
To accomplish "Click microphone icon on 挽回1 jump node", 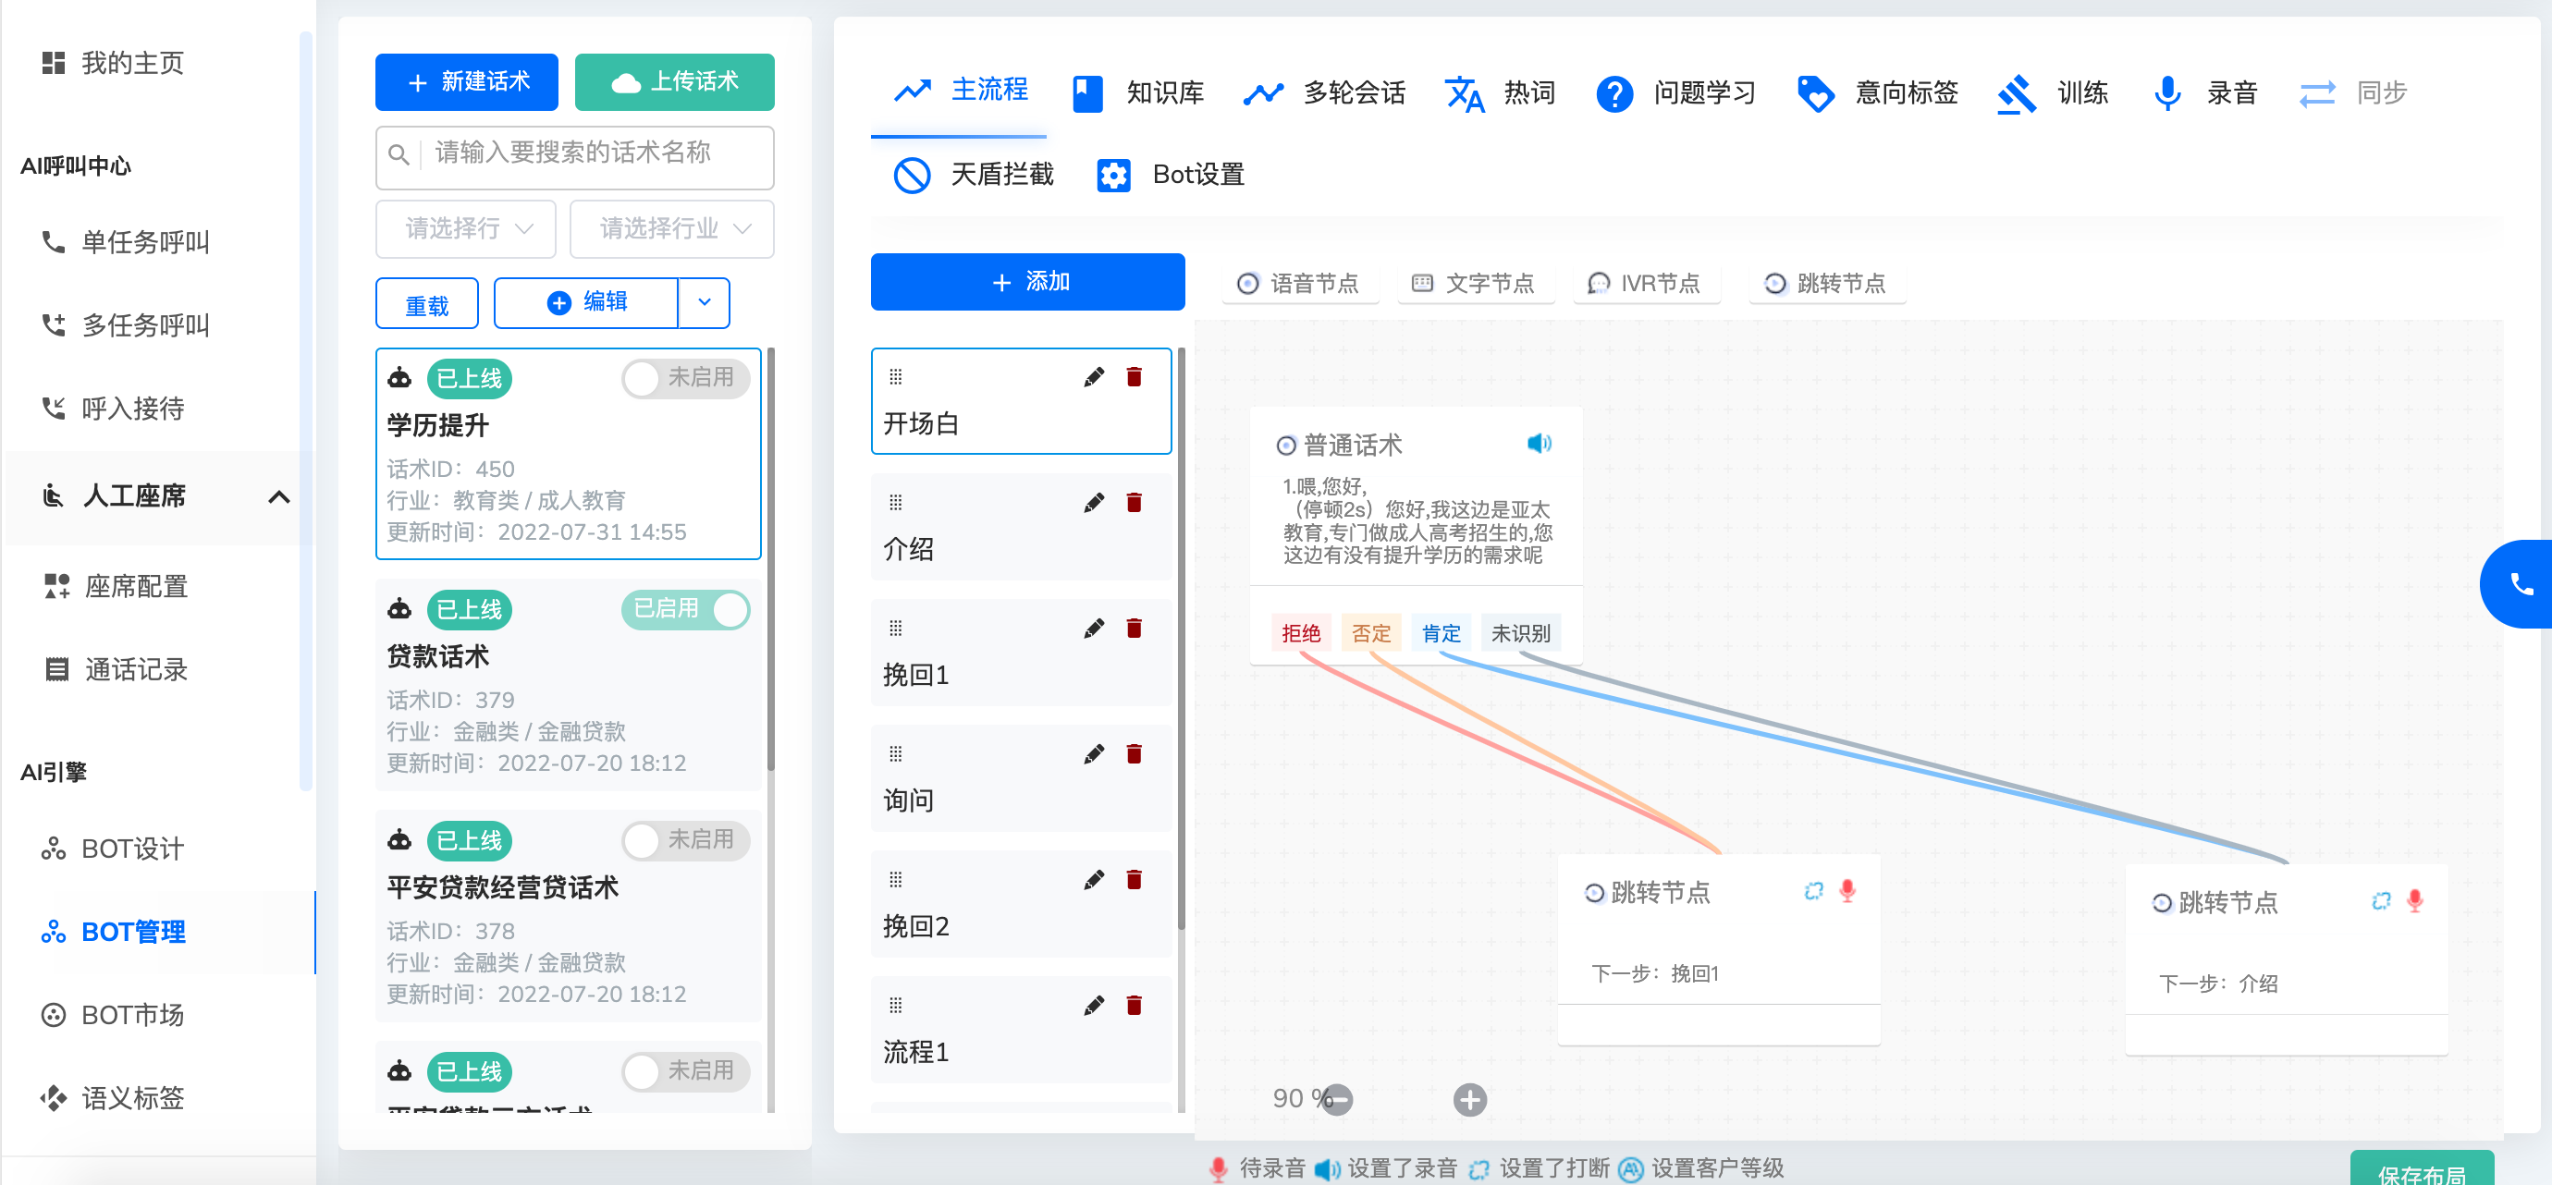I will coord(1847,891).
